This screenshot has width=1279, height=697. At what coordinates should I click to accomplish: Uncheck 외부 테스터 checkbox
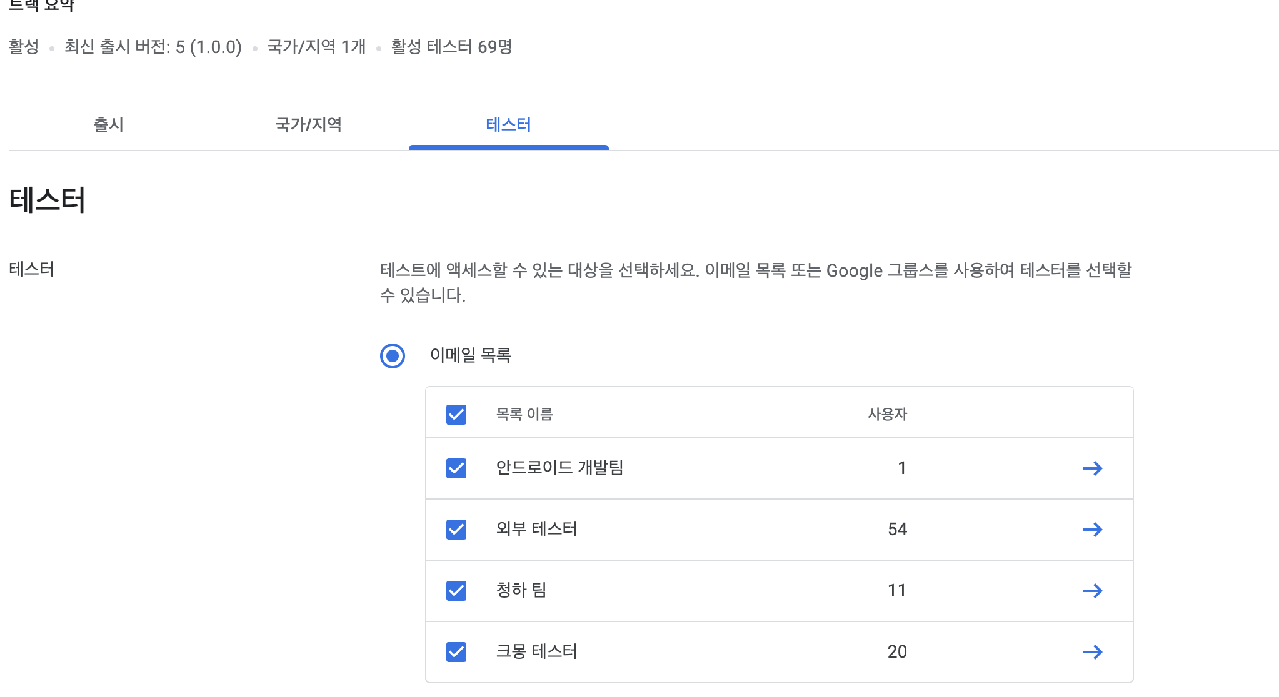tap(456, 530)
